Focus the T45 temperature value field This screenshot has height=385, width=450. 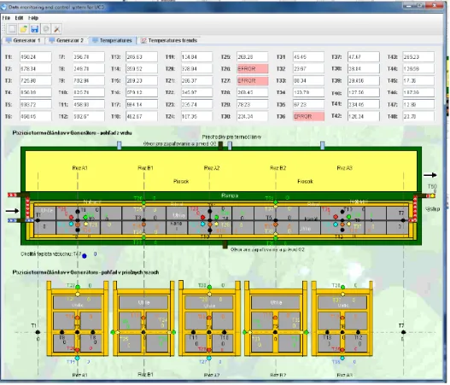(418, 80)
